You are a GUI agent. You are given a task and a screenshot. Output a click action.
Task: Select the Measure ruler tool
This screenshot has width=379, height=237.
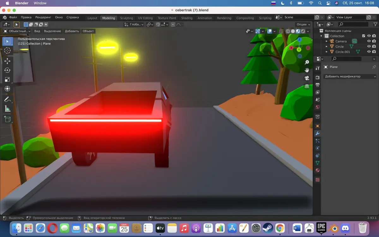8,109
